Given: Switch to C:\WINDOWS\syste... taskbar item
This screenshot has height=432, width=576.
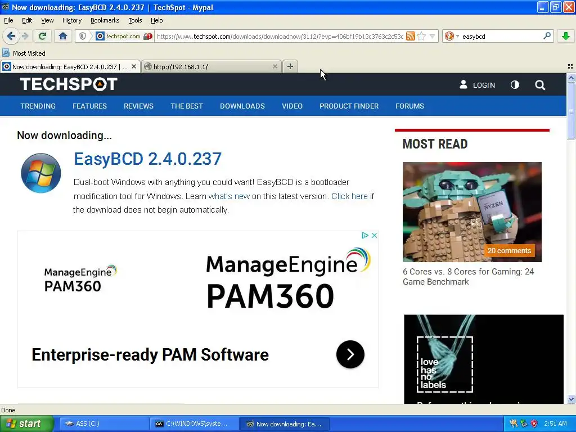Looking at the screenshot, I should (x=194, y=424).
